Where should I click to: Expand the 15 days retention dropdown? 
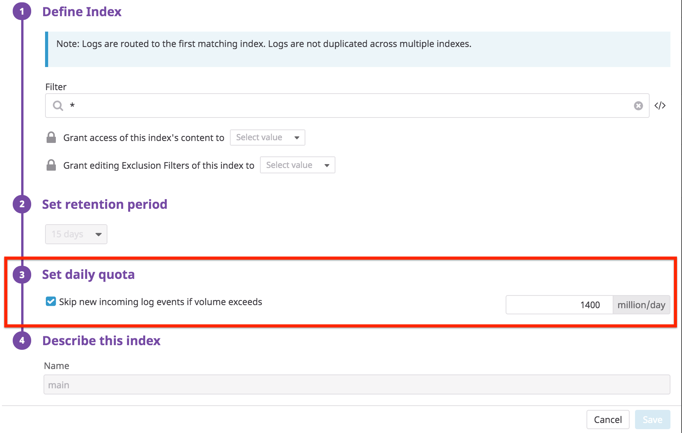click(x=76, y=234)
